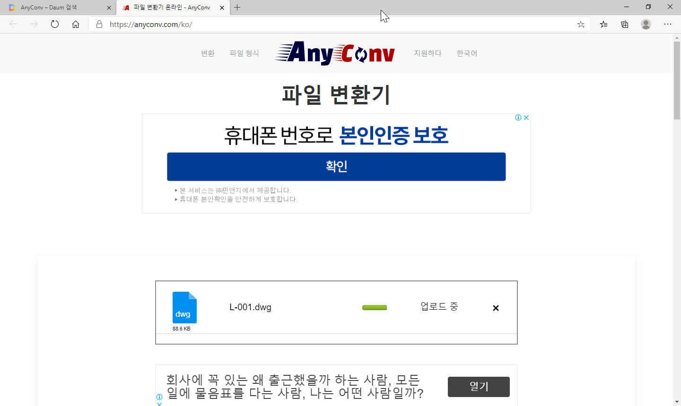The height and width of the screenshot is (406, 681).
Task: Click the blue dwg file icon
Action: (x=184, y=307)
